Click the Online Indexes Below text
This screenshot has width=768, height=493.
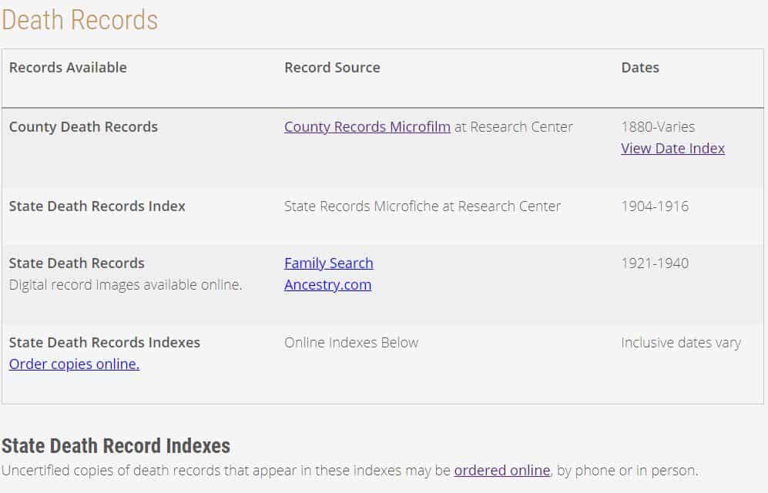click(351, 342)
